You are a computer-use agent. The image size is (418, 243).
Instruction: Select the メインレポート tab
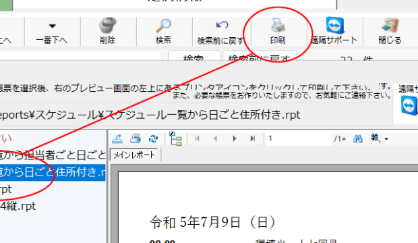point(134,155)
